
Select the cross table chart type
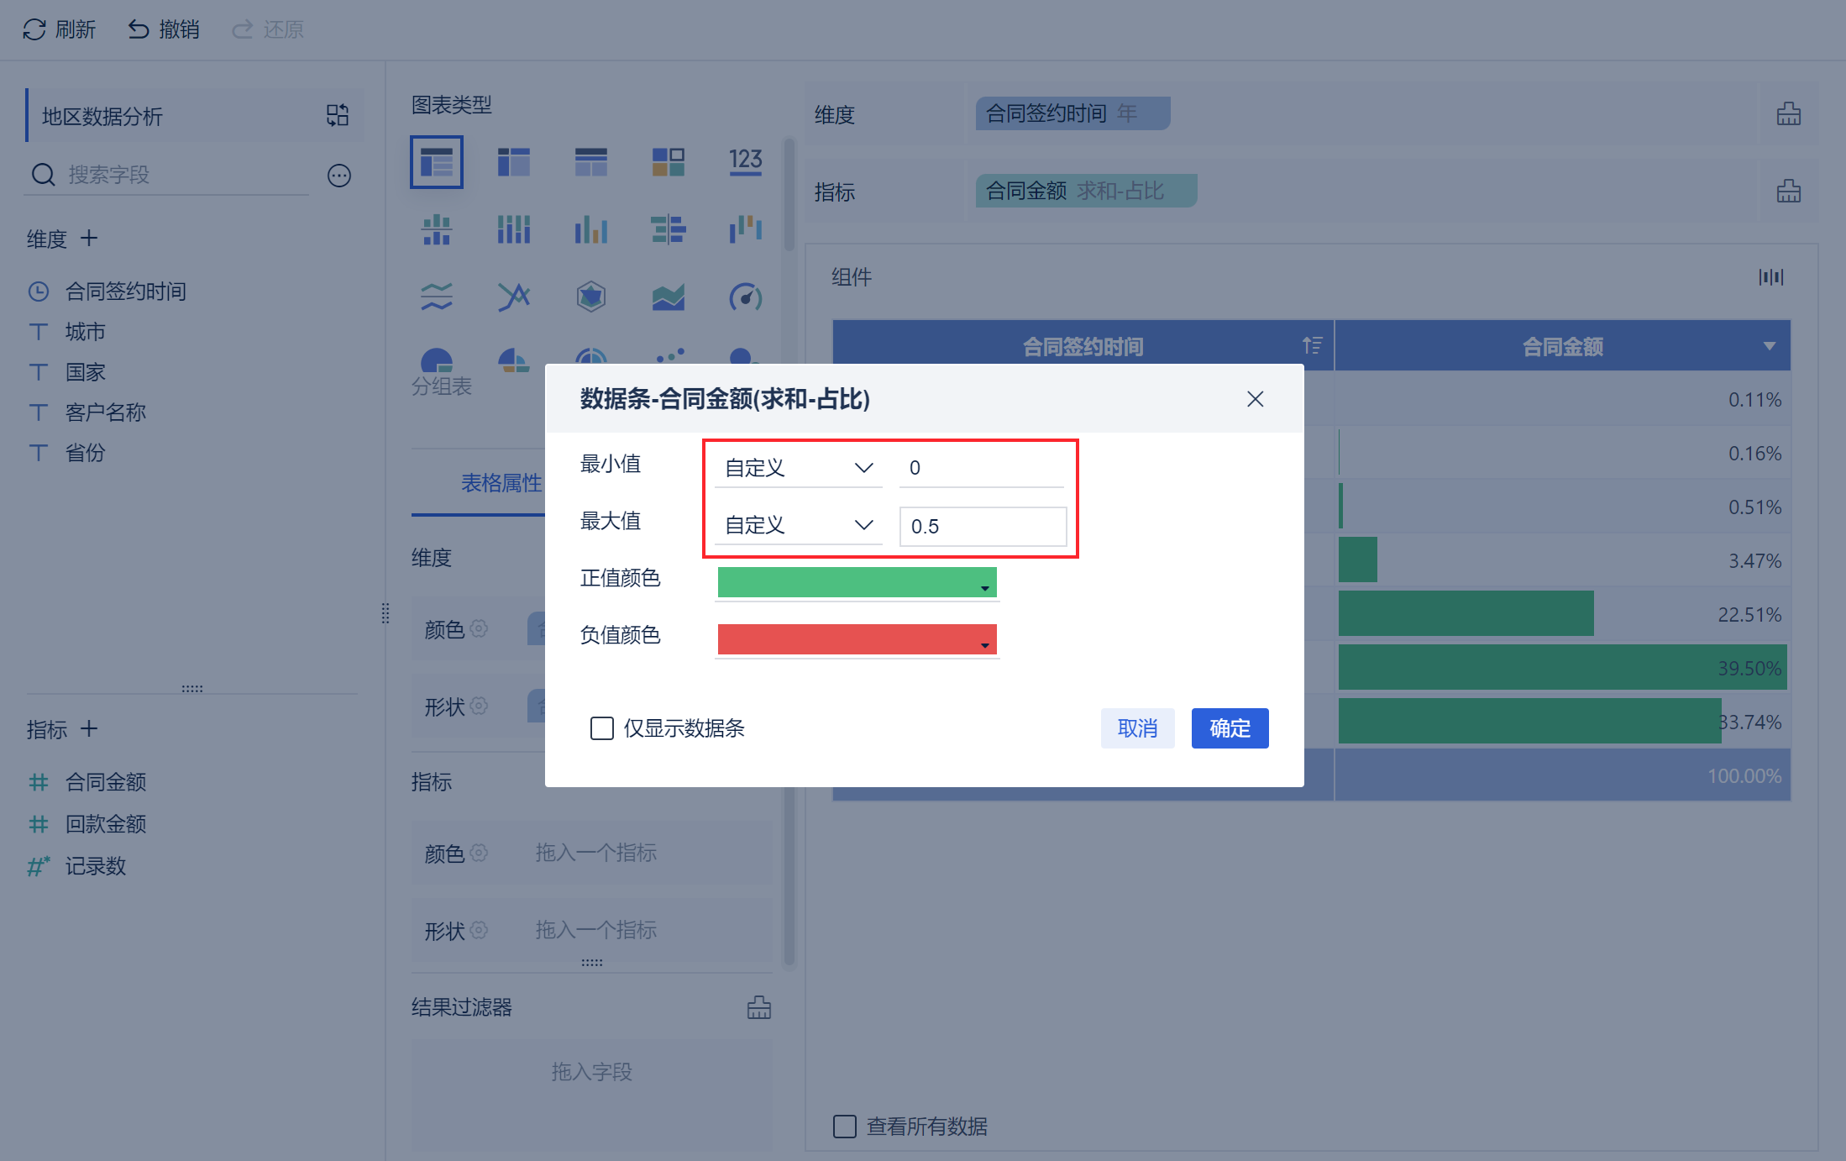(x=514, y=161)
